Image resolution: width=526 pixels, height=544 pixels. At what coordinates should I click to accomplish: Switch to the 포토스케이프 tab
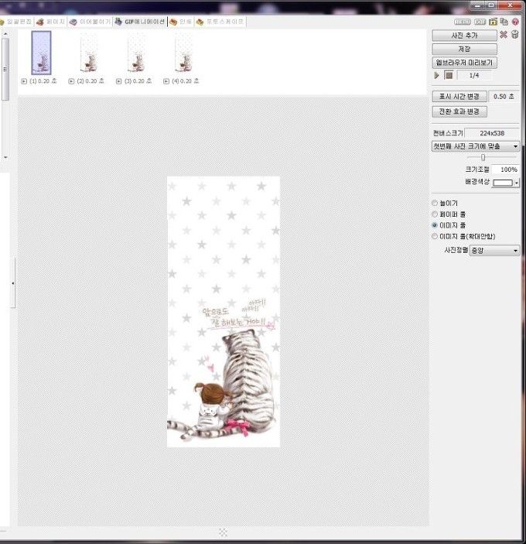(220, 22)
